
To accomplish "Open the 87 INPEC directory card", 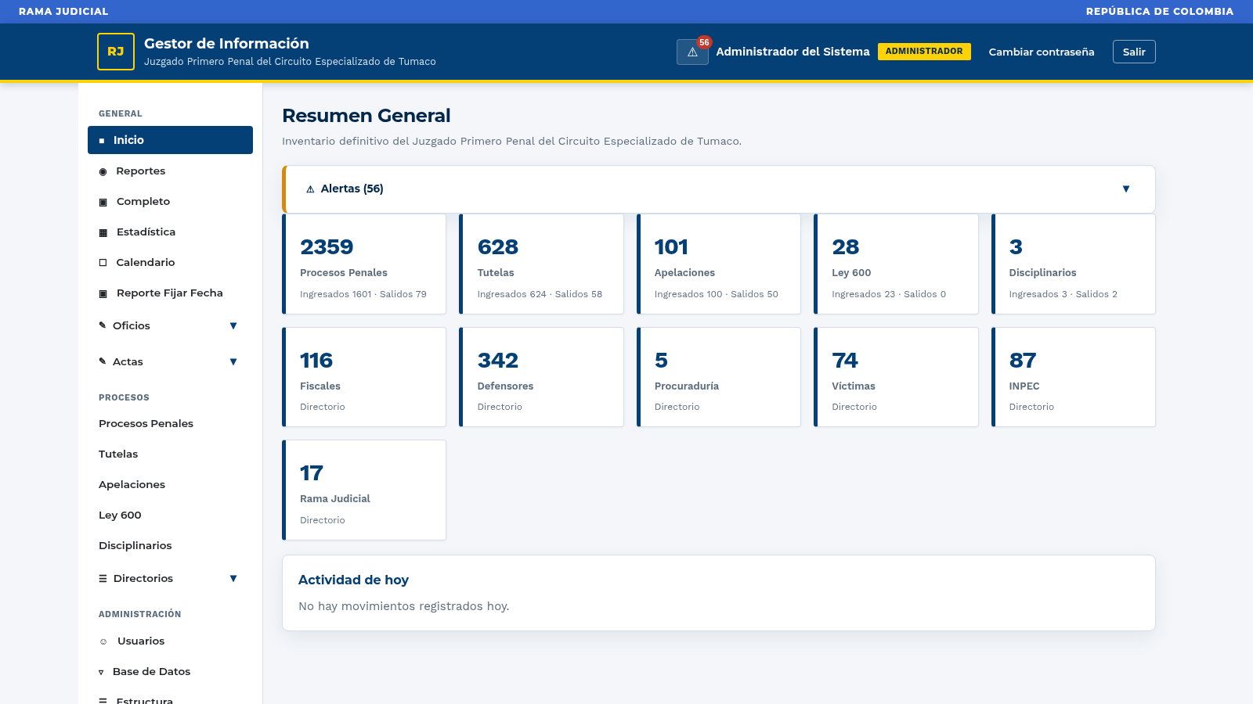I will [x=1074, y=377].
